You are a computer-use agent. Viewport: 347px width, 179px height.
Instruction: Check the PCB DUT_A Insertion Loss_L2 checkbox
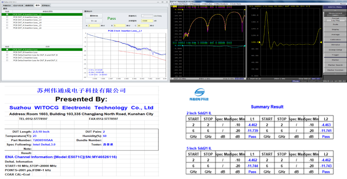tap(7, 17)
